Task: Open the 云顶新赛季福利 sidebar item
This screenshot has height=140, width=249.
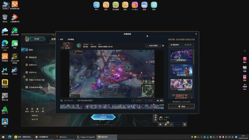Action: pos(34,87)
